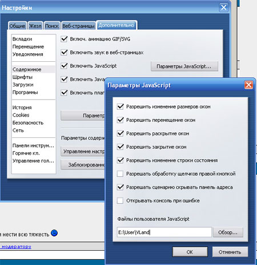Confirm with OK in Параметры JavaScript
This screenshot has height=265, width=257.
190,252
